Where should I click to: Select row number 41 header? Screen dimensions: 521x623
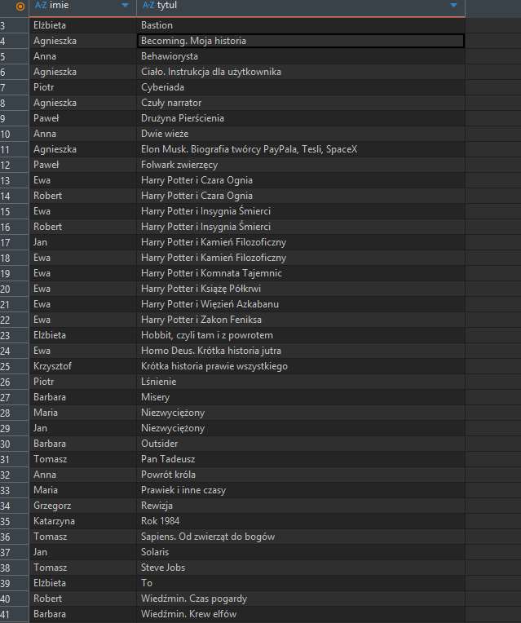(x=6, y=614)
